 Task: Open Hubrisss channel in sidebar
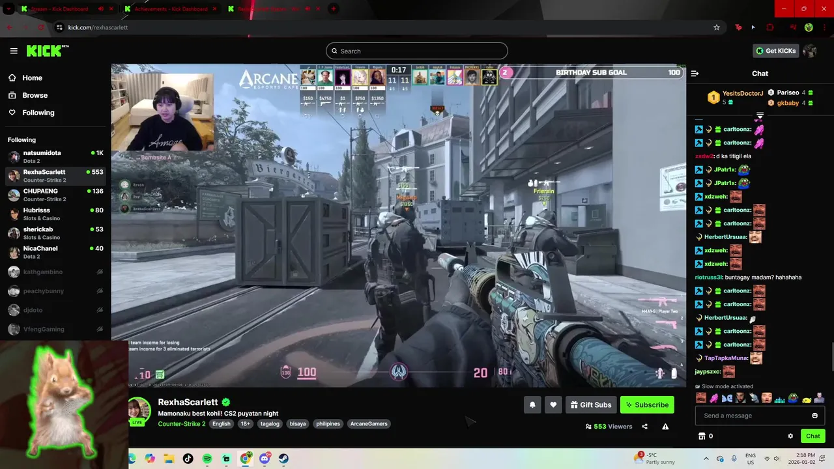tap(55, 214)
